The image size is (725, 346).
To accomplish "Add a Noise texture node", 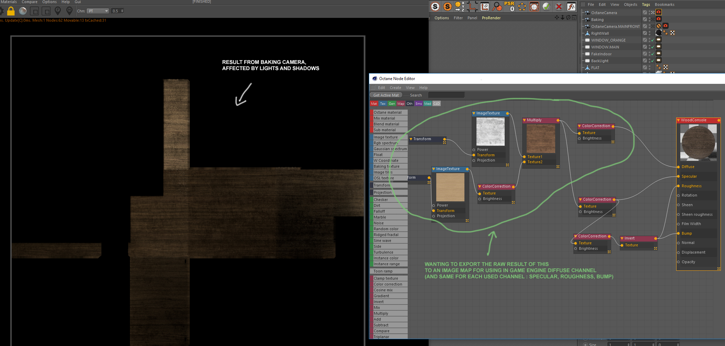I will pos(388,223).
